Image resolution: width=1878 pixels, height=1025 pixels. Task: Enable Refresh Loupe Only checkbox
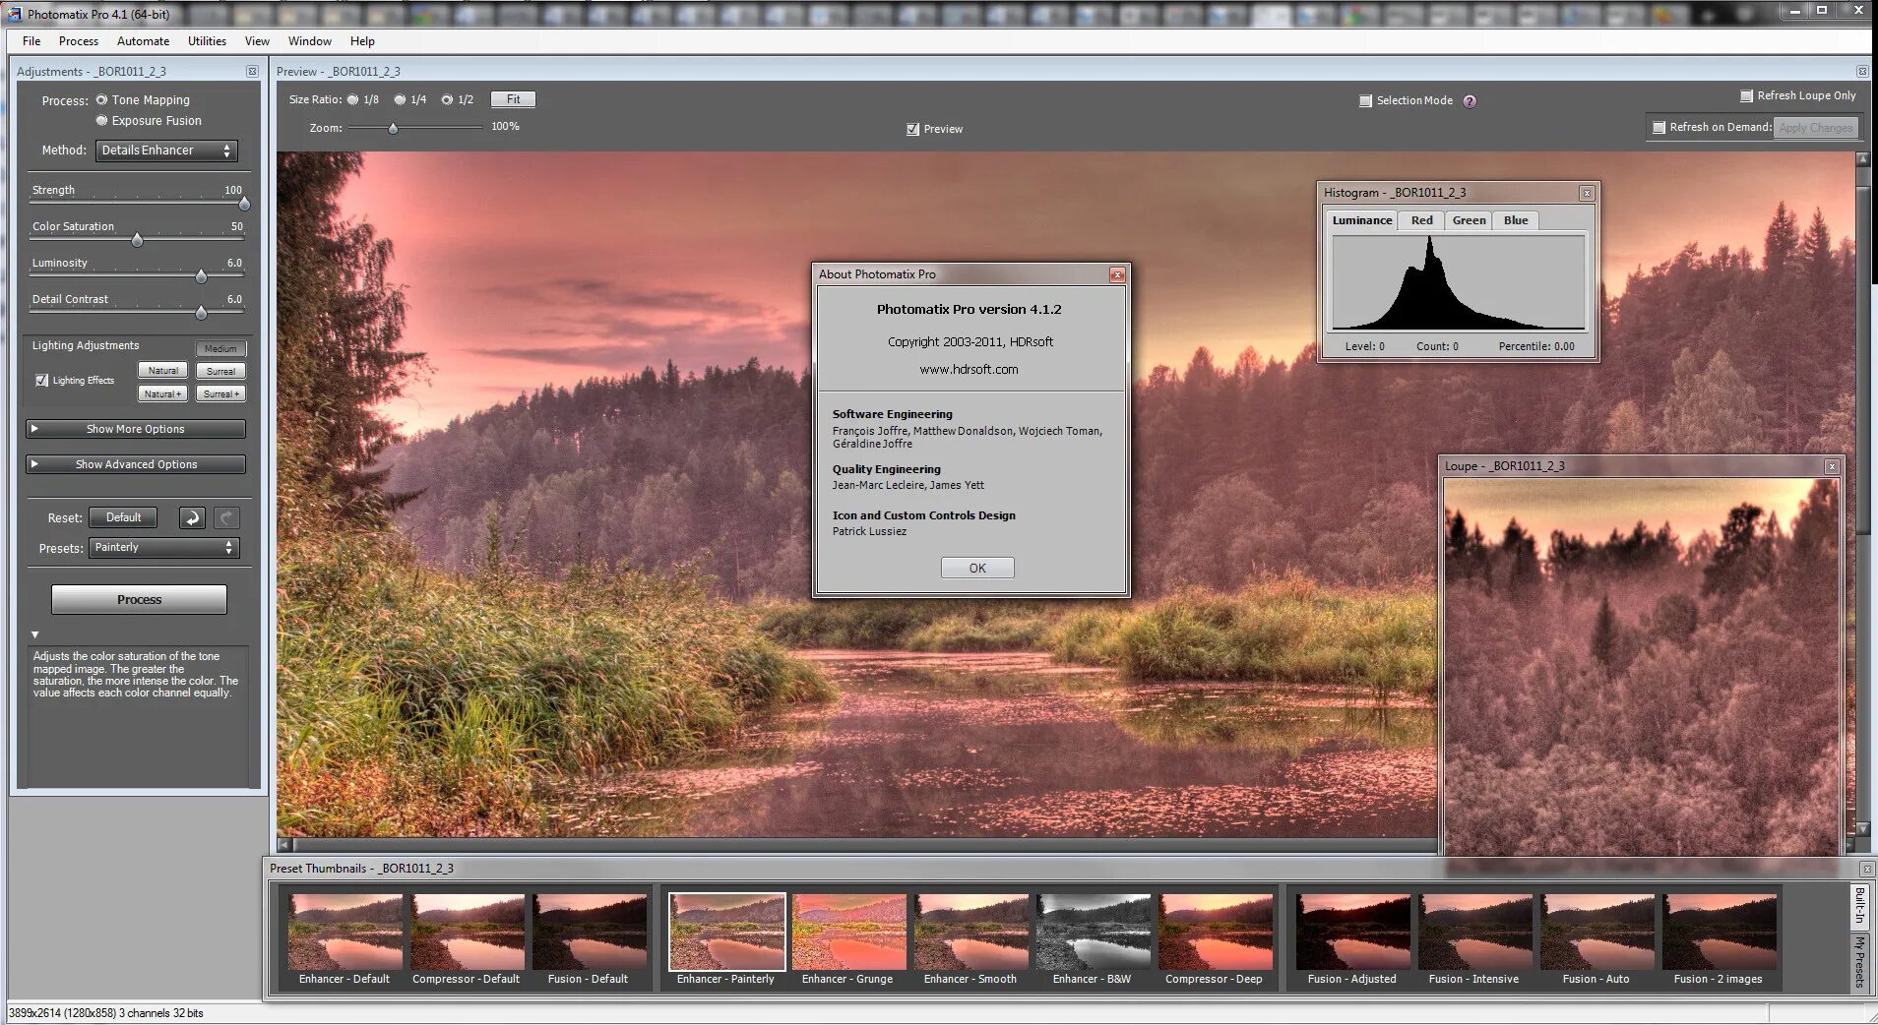[x=1746, y=96]
